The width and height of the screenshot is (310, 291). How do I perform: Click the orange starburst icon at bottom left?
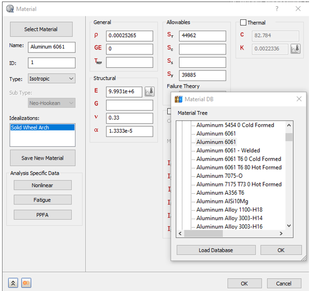(26, 283)
